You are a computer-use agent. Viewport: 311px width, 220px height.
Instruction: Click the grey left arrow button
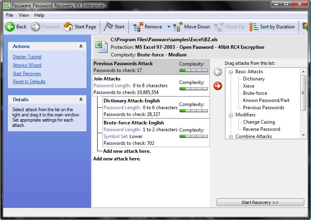(218, 72)
